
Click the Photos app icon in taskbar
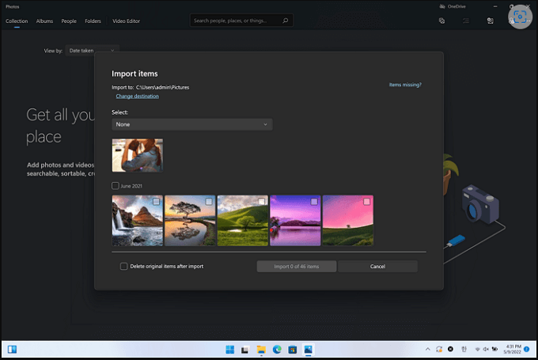[308, 350]
